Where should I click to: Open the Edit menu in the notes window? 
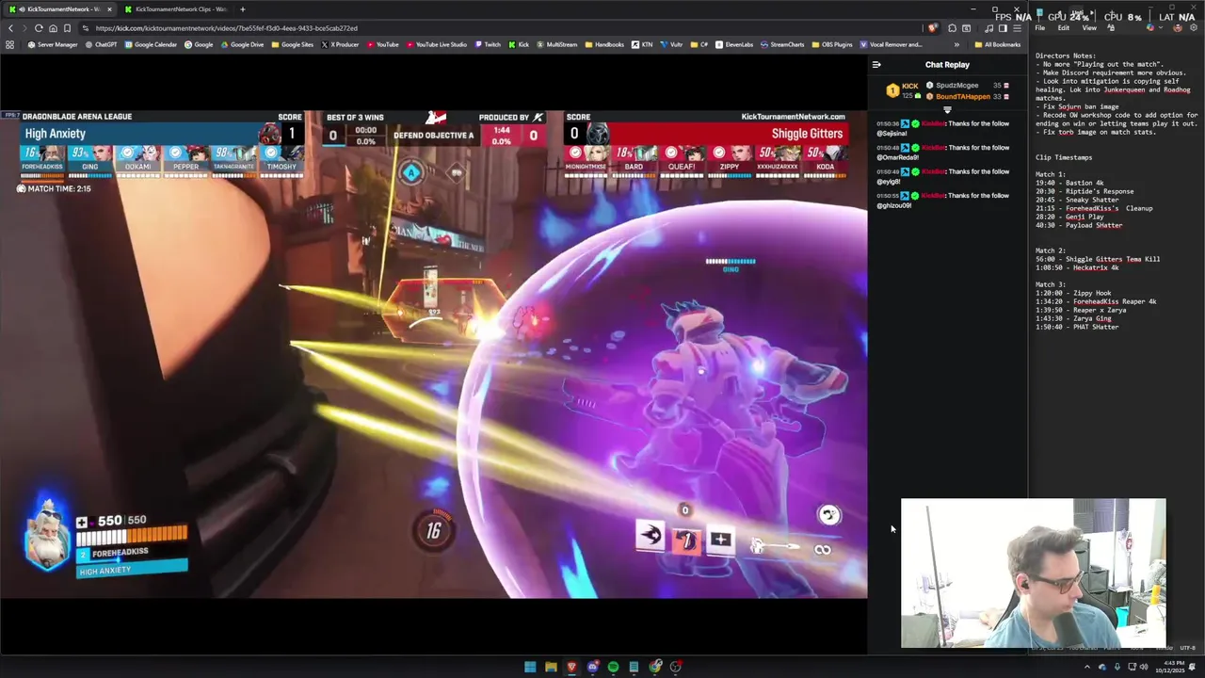(x=1063, y=28)
